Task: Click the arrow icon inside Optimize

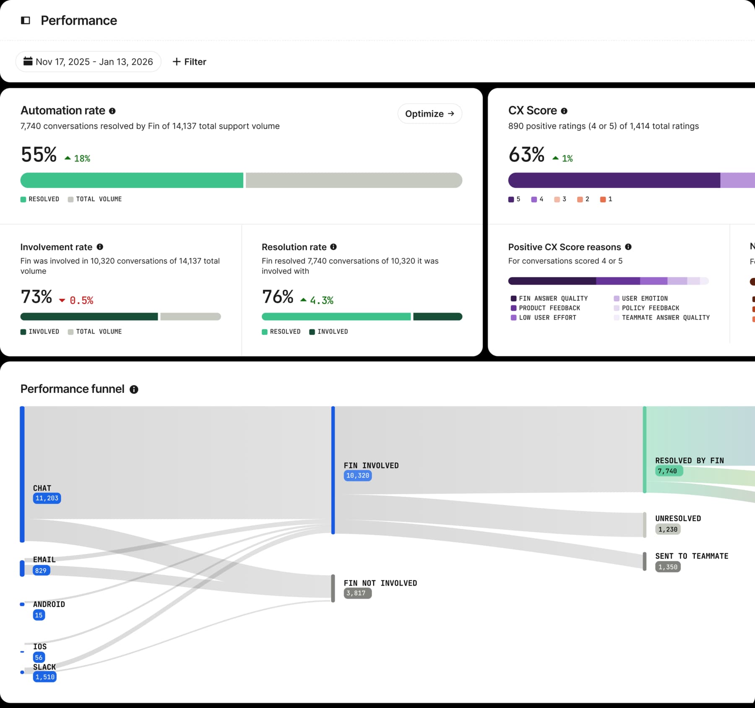Action: coord(451,114)
